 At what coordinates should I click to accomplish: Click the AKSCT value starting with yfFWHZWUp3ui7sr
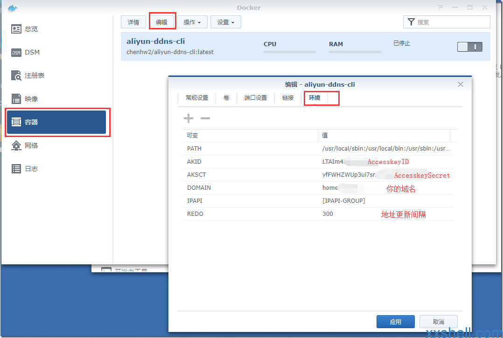point(385,175)
